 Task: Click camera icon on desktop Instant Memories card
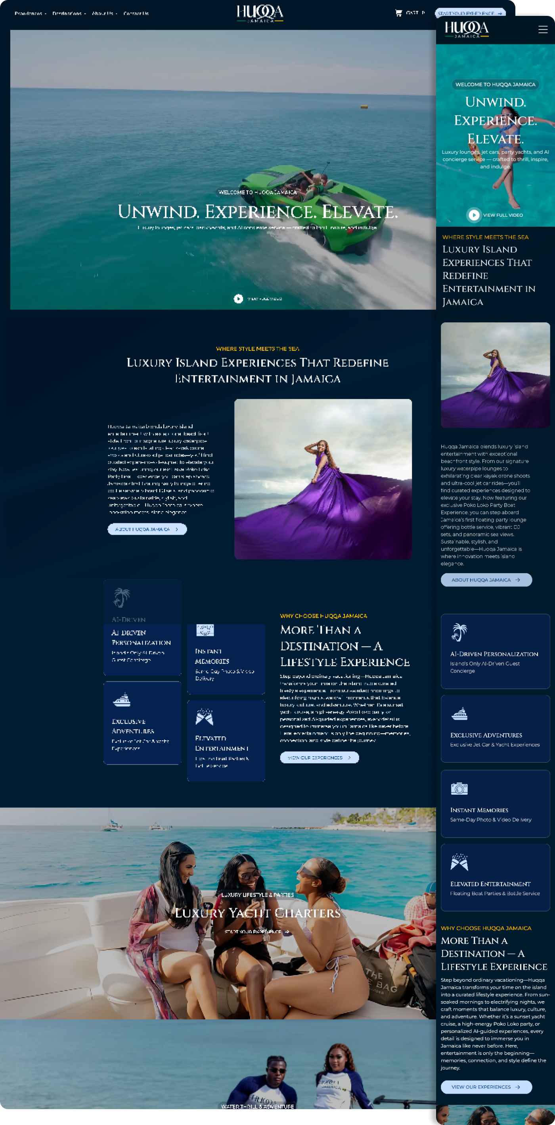205,630
